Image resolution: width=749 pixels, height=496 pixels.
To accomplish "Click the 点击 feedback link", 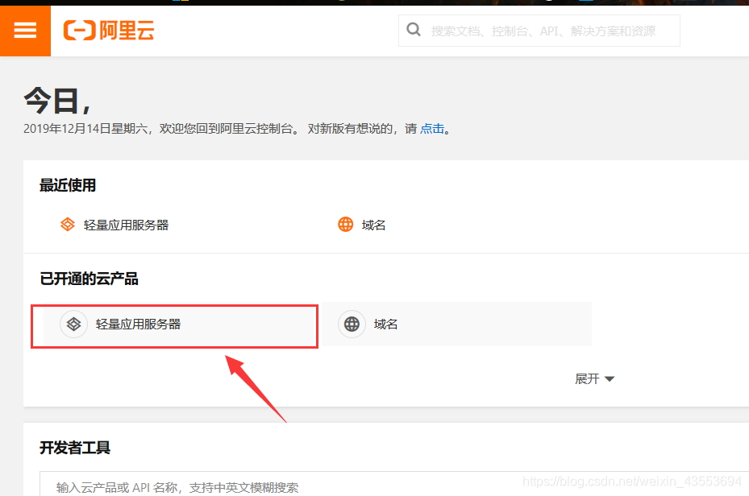I will pyautogui.click(x=432, y=127).
